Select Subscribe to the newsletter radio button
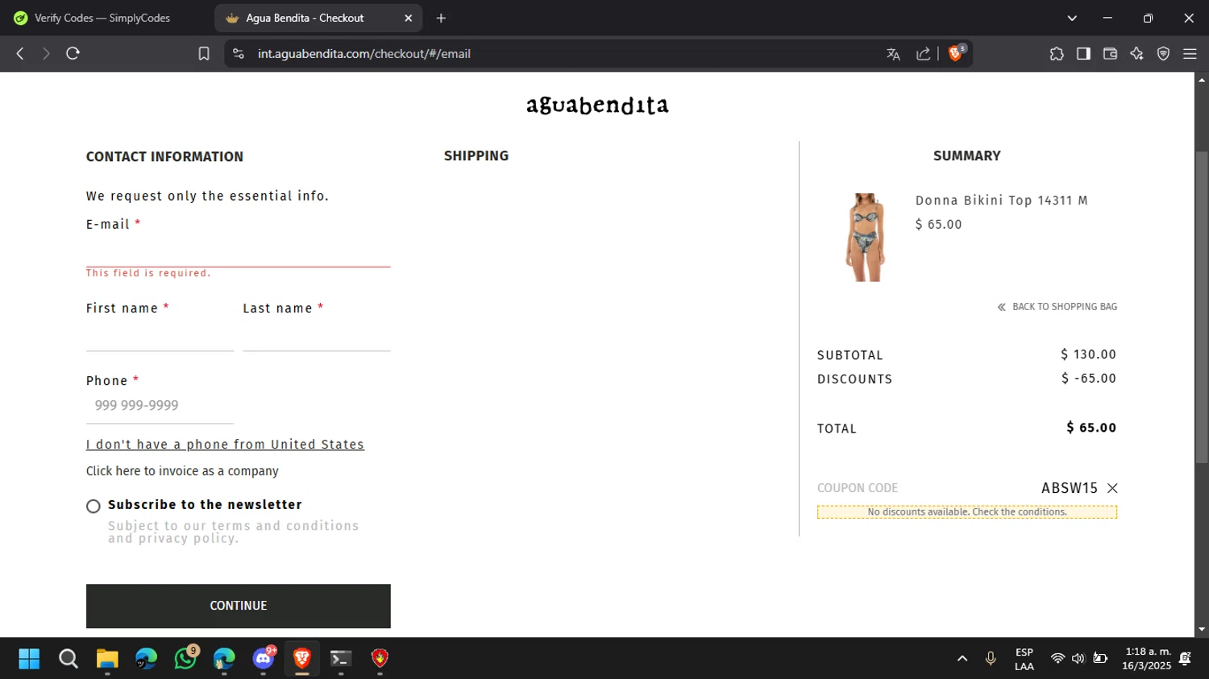1209x679 pixels. [x=93, y=506]
